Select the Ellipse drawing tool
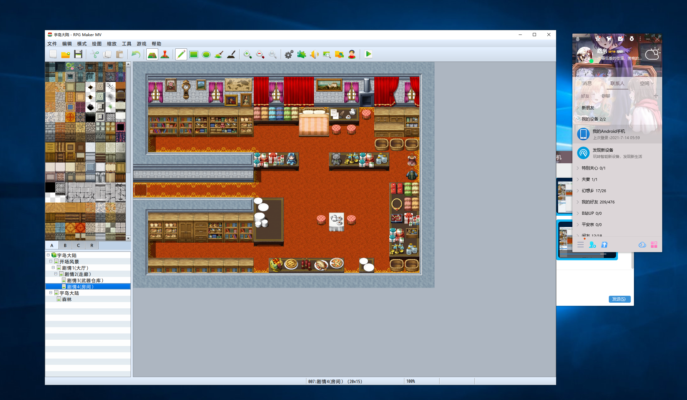Screen dimensions: 687x400 206,55
